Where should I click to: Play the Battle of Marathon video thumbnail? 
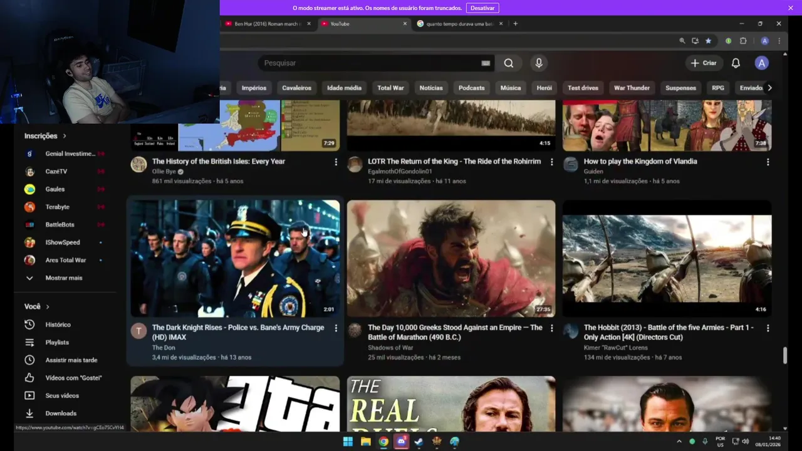pyautogui.click(x=451, y=258)
